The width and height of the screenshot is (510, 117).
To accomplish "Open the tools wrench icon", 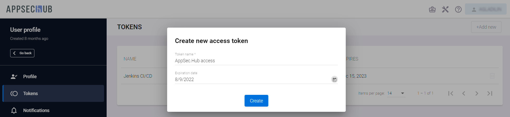I will (445, 10).
